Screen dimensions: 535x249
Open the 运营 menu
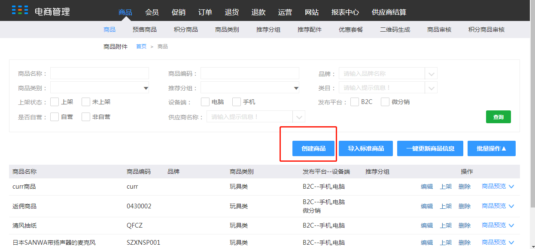285,12
